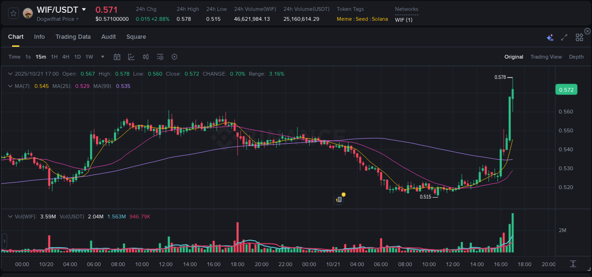Click the Dogwifhat coin avatar

coord(27,13)
